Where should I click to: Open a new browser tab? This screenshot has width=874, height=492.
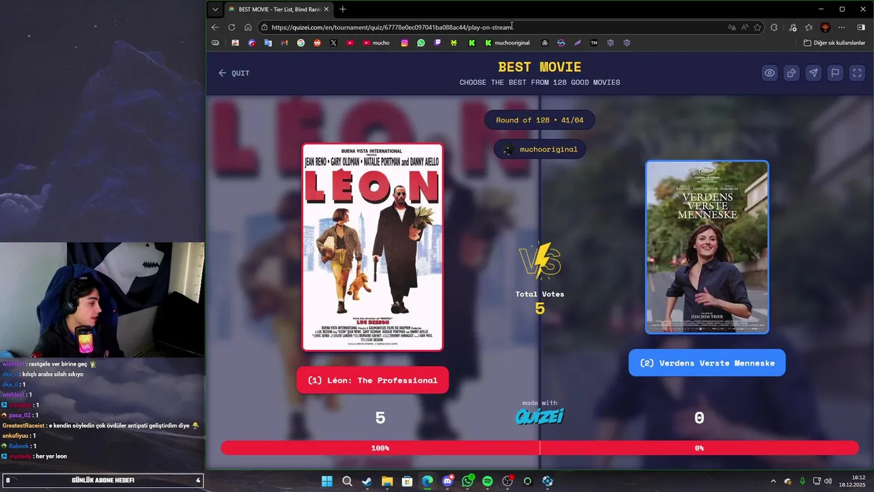343,10
